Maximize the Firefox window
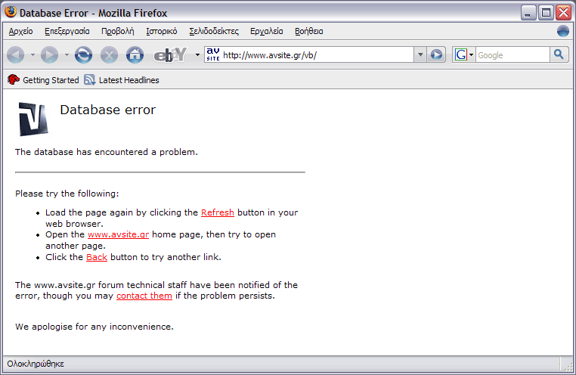Image resolution: width=576 pixels, height=375 pixels. pos(546,13)
